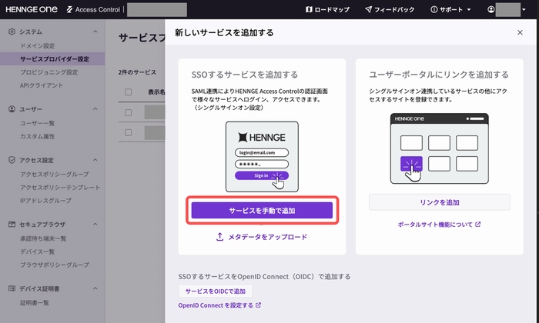Screen dimensions: 539x323
Task: Click the リンクを追加 button
Action: [440, 202]
